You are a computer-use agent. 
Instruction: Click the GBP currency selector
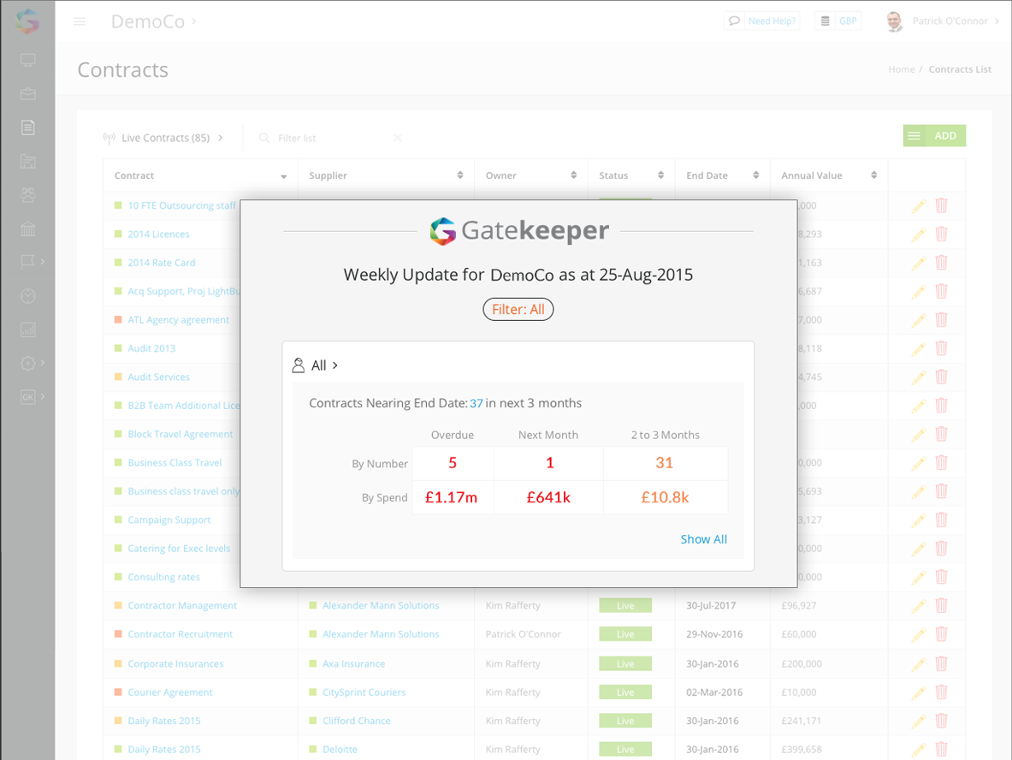(x=837, y=21)
